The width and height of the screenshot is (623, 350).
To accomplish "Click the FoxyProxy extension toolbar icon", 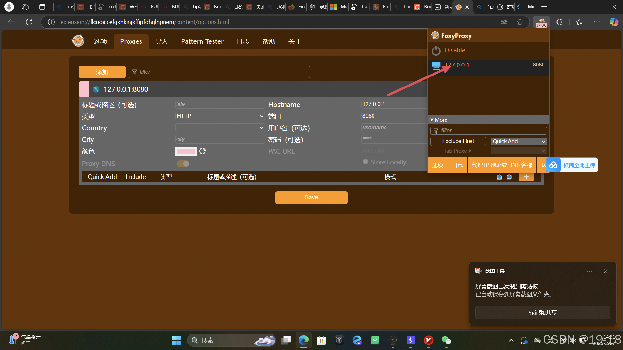I will pos(541,22).
